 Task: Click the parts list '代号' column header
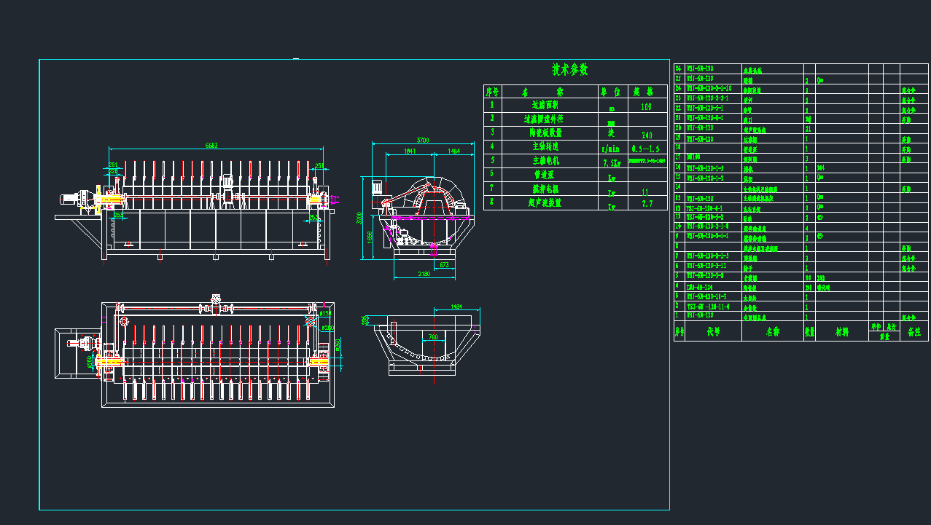(713, 331)
